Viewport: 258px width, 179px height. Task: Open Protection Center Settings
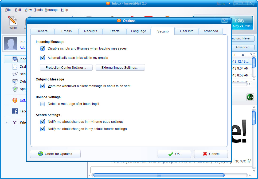tap(66, 67)
